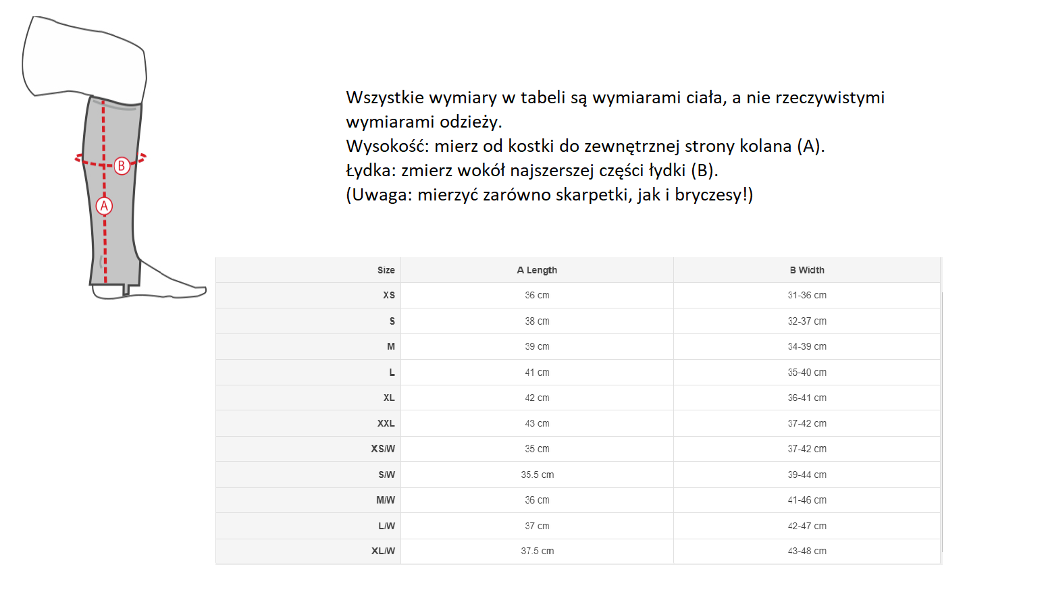Click the 43-48 cm width cell
Viewport: 1044px width, 594px height.
[807, 551]
